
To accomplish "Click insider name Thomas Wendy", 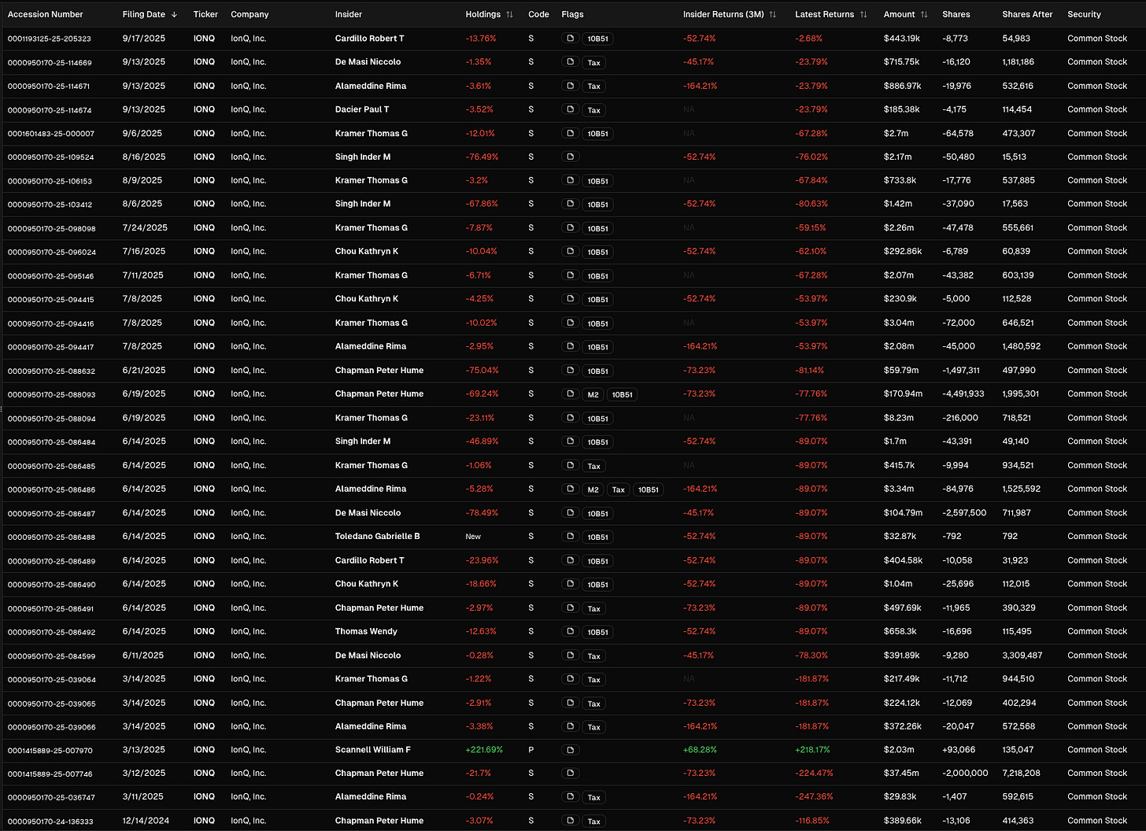I will click(366, 631).
